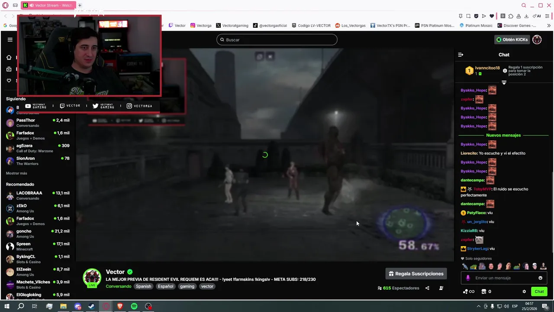The image size is (554, 312).
Task: Open Brave browser from the taskbar
Action: (120, 306)
